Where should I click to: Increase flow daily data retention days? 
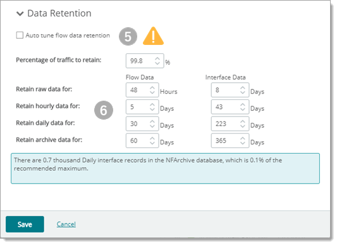[152, 122]
